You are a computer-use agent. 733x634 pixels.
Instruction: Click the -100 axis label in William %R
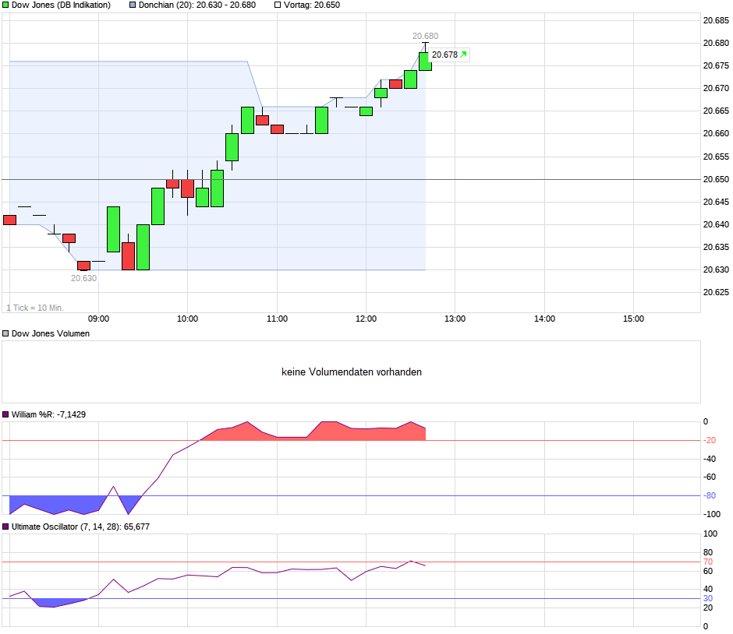712,514
